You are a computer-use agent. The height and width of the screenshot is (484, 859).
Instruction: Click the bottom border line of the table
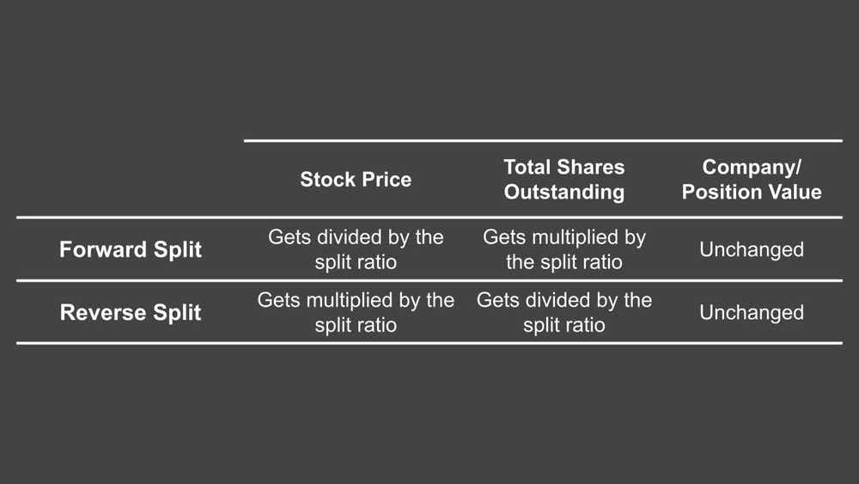pyautogui.click(x=429, y=344)
